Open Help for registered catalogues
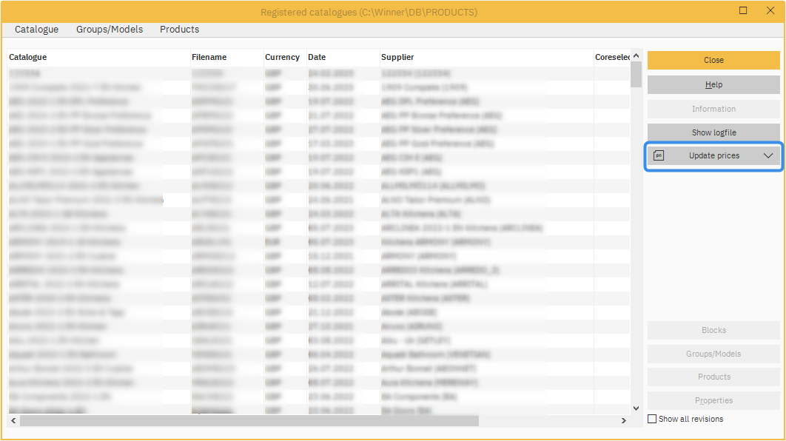Viewport: 786px width, 441px height. [x=713, y=84]
